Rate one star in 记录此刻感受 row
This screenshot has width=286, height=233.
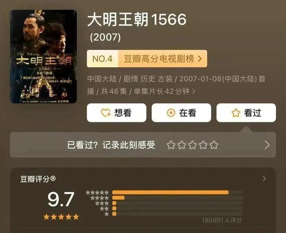171,145
